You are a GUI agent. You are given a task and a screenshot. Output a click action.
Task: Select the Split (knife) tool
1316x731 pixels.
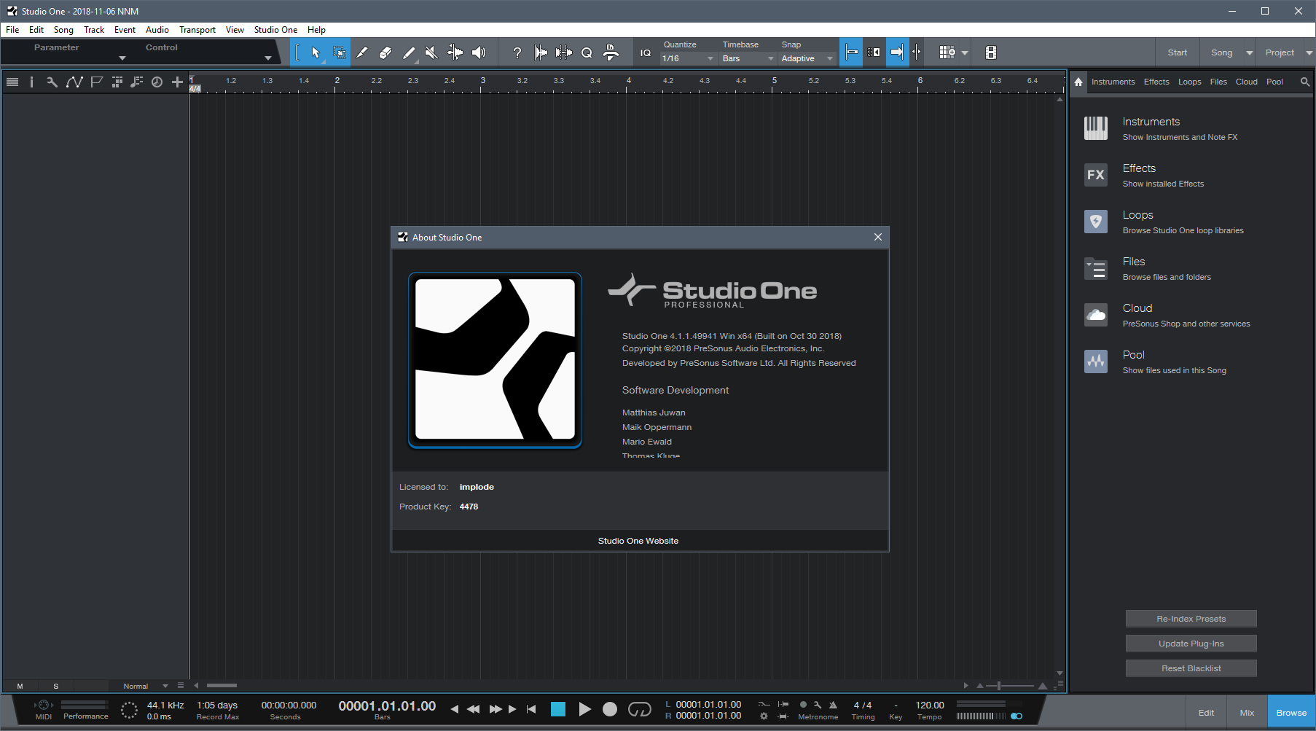point(362,52)
